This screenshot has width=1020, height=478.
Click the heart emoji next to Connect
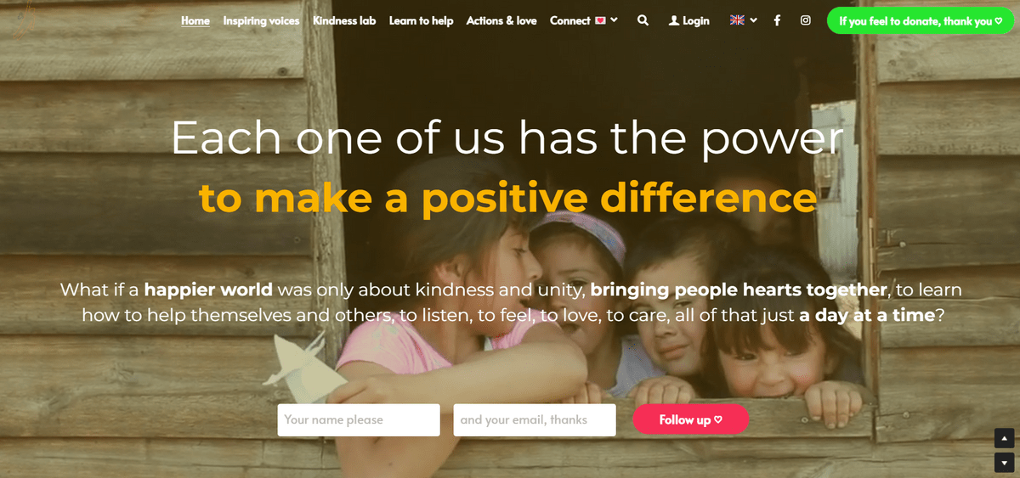click(x=599, y=20)
